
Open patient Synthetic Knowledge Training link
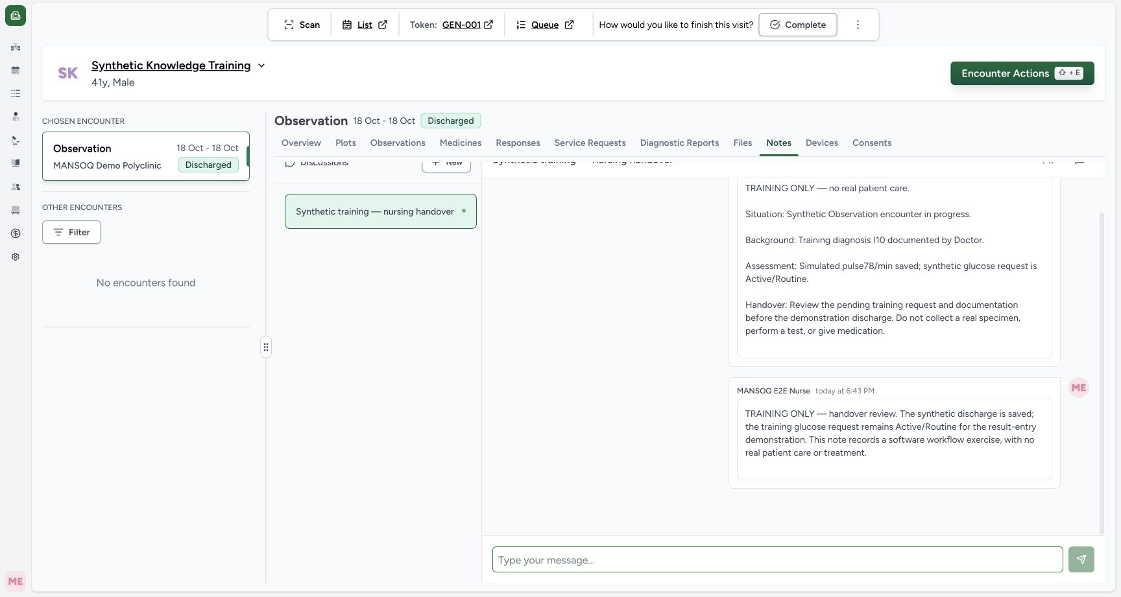click(171, 65)
